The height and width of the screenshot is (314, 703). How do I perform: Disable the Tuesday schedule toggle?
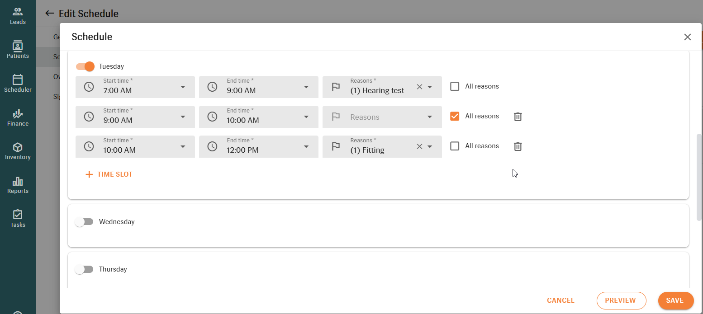[x=85, y=66]
